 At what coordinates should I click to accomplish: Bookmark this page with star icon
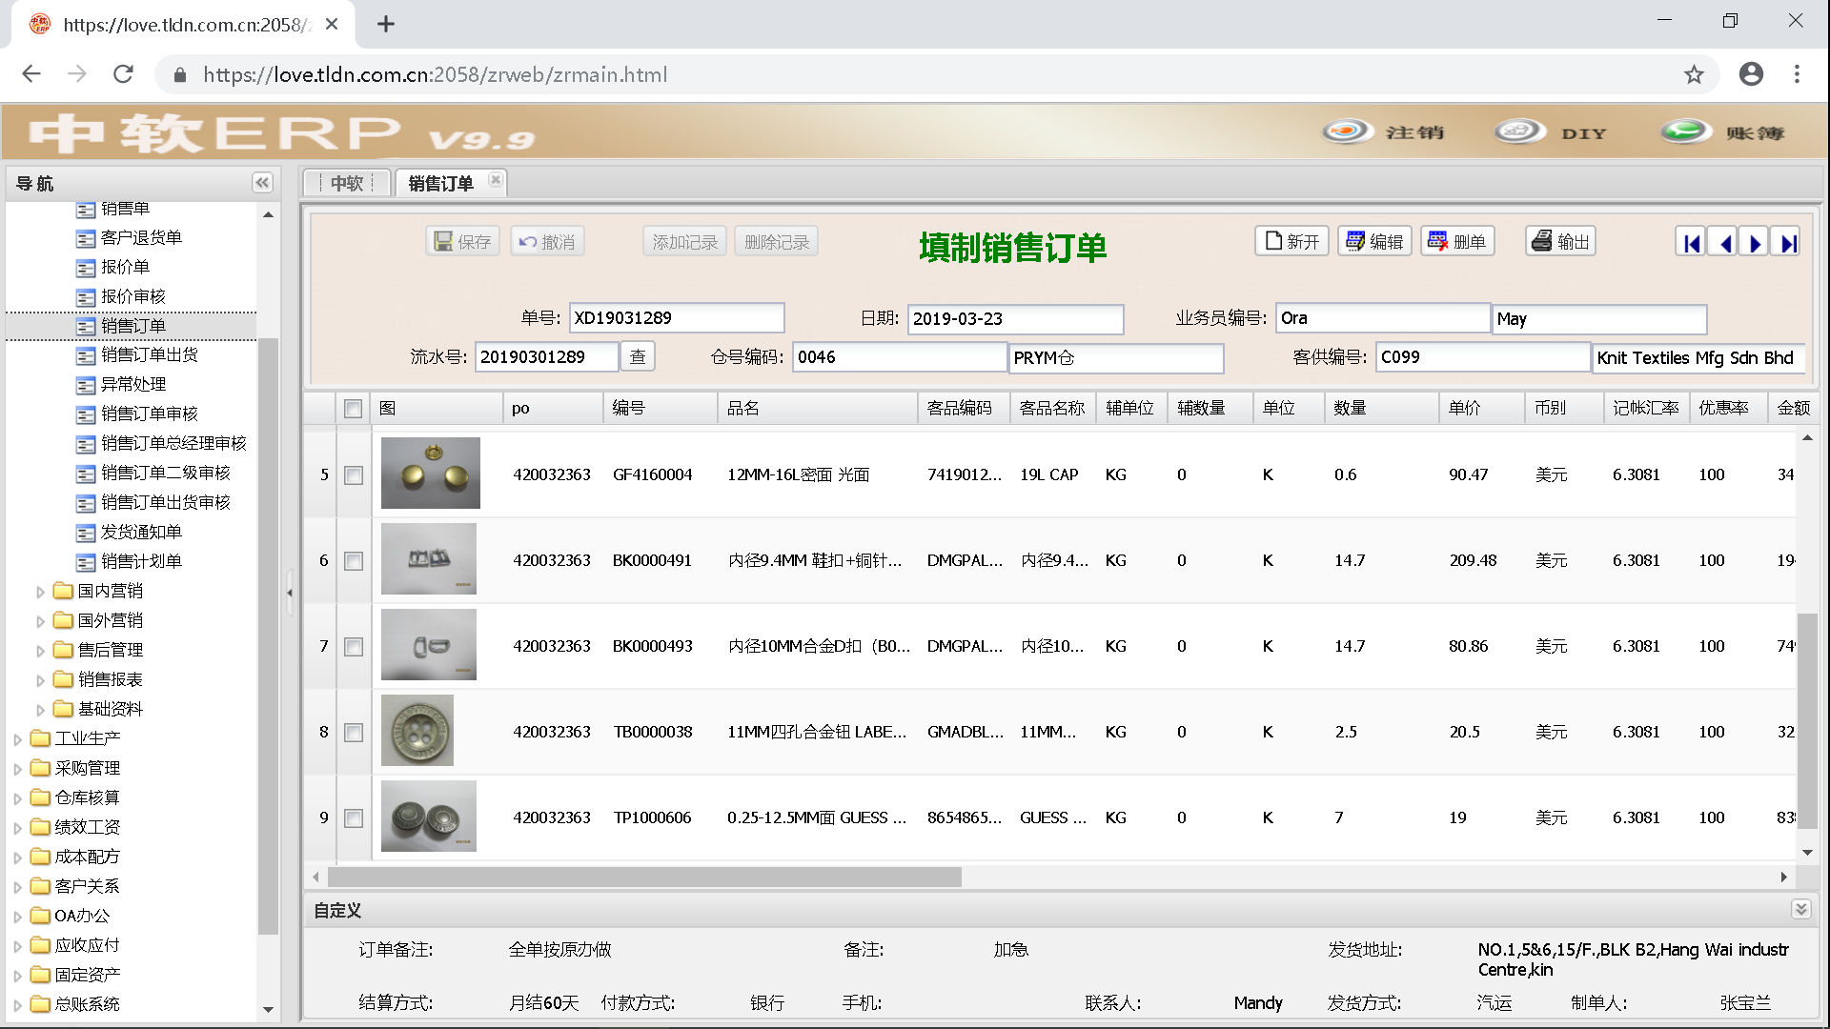pyautogui.click(x=1694, y=74)
